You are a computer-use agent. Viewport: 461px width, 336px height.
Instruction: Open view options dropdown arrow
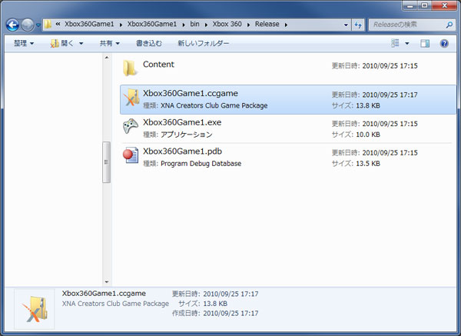[407, 44]
